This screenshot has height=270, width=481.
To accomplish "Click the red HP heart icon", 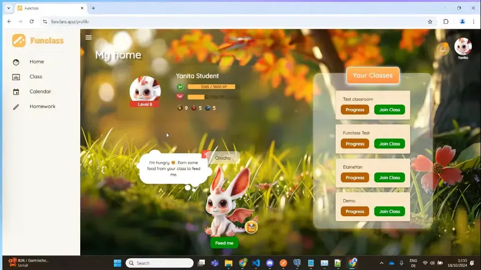I will click(x=180, y=97).
